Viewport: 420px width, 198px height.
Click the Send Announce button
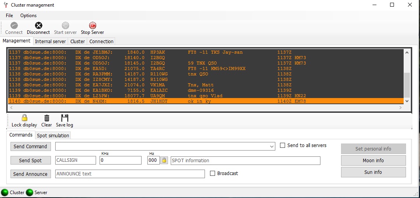point(30,174)
